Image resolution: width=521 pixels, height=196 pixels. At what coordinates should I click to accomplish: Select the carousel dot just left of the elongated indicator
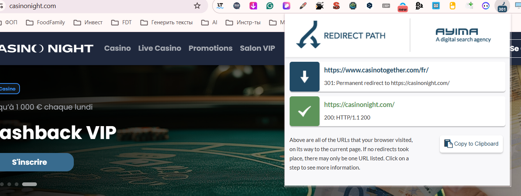[17, 184]
